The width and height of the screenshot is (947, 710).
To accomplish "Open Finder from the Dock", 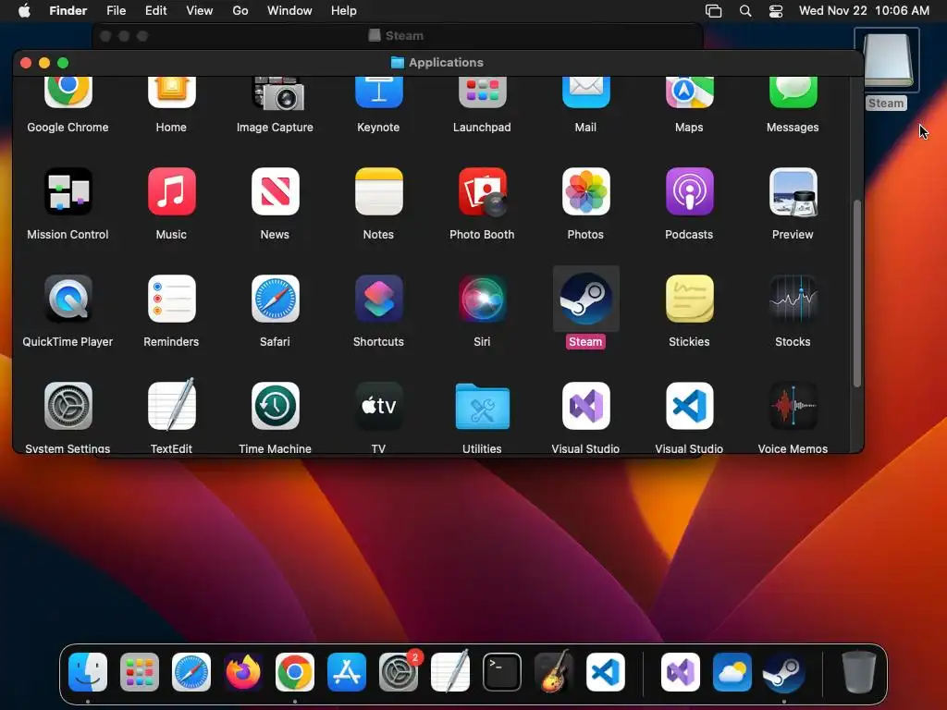I will tap(88, 672).
